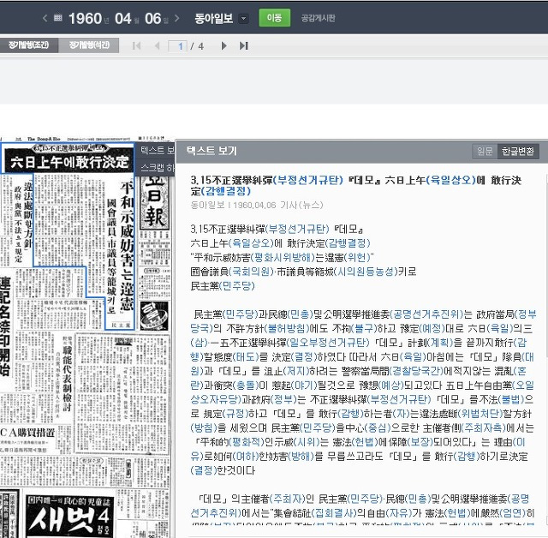Go to previous date arrow
Screen dimensions: 548x538
[x=45, y=18]
